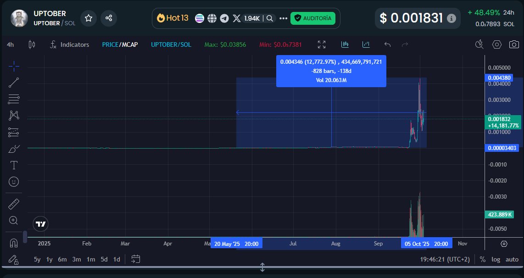This screenshot has height=278, width=524.
Task: Open the quick search lightning icon
Action: click(479, 44)
